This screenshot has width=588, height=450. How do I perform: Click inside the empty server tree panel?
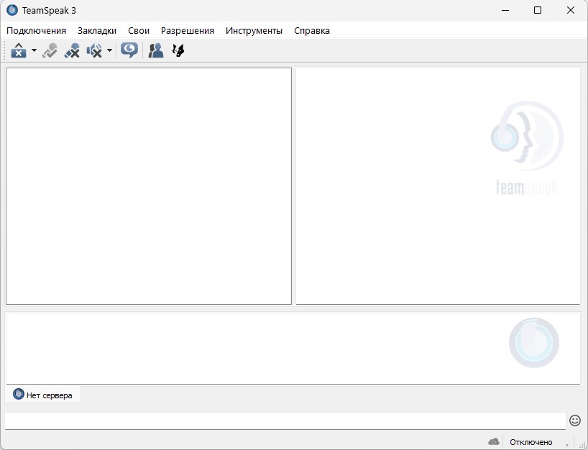(x=149, y=186)
